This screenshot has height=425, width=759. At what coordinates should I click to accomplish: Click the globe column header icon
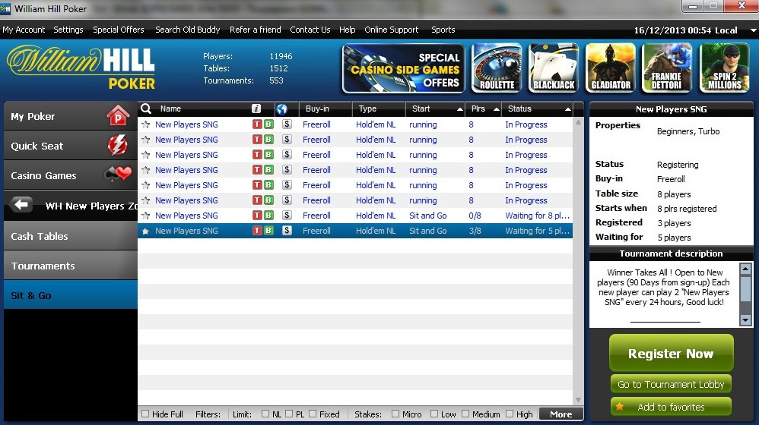click(x=282, y=109)
